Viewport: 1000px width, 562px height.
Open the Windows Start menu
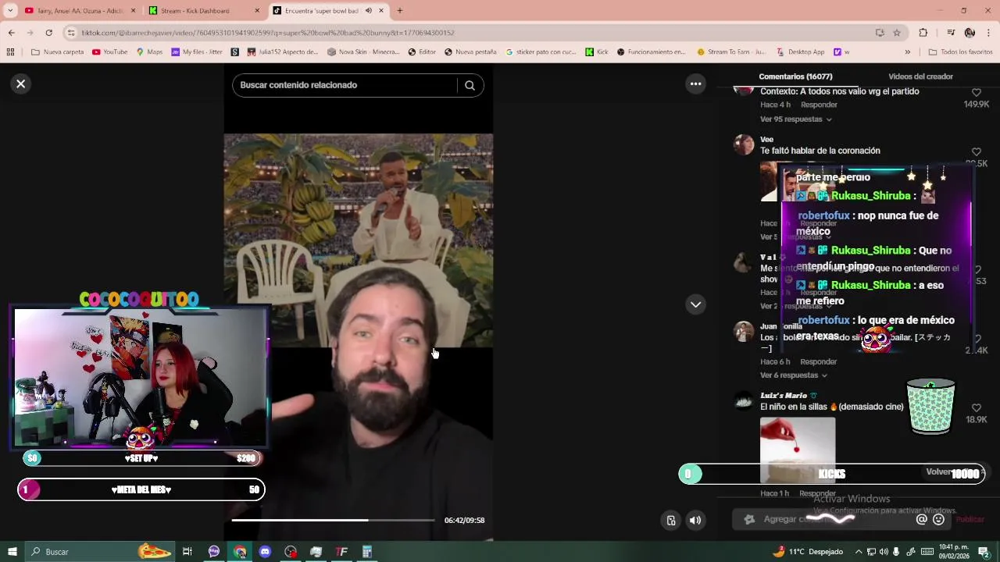12,552
